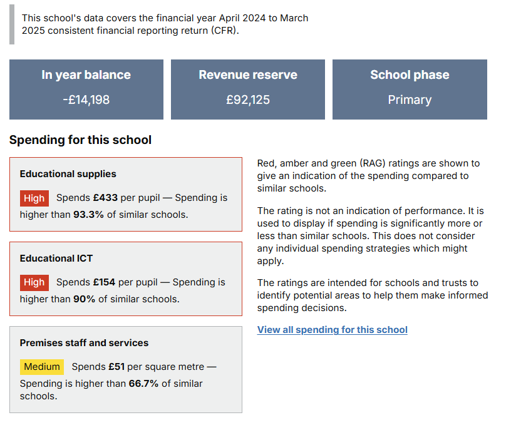Click the -£14,198 in year balance value
Screen dimensions: 511x425
tap(86, 100)
